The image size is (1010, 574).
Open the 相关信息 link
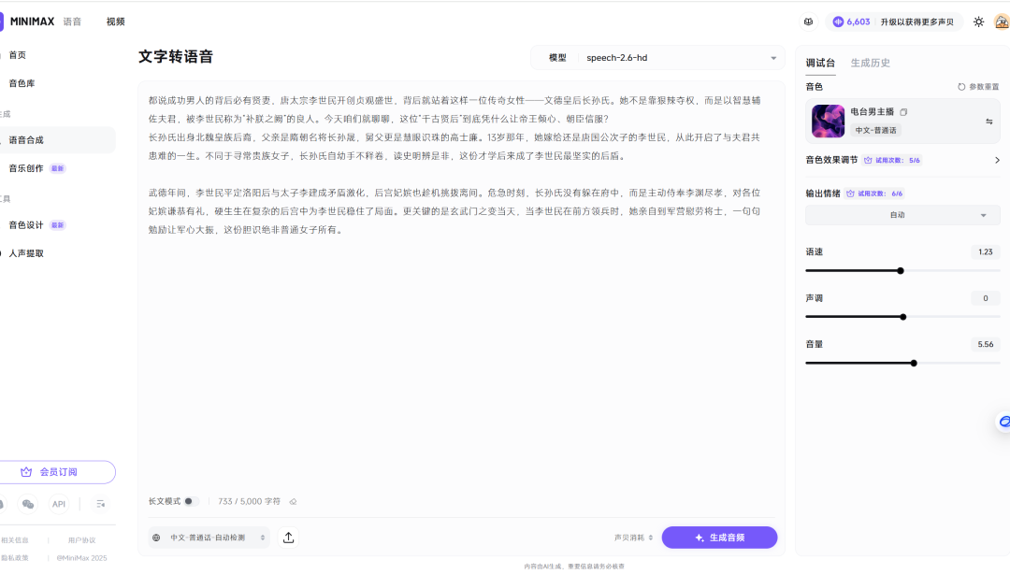tap(14, 540)
